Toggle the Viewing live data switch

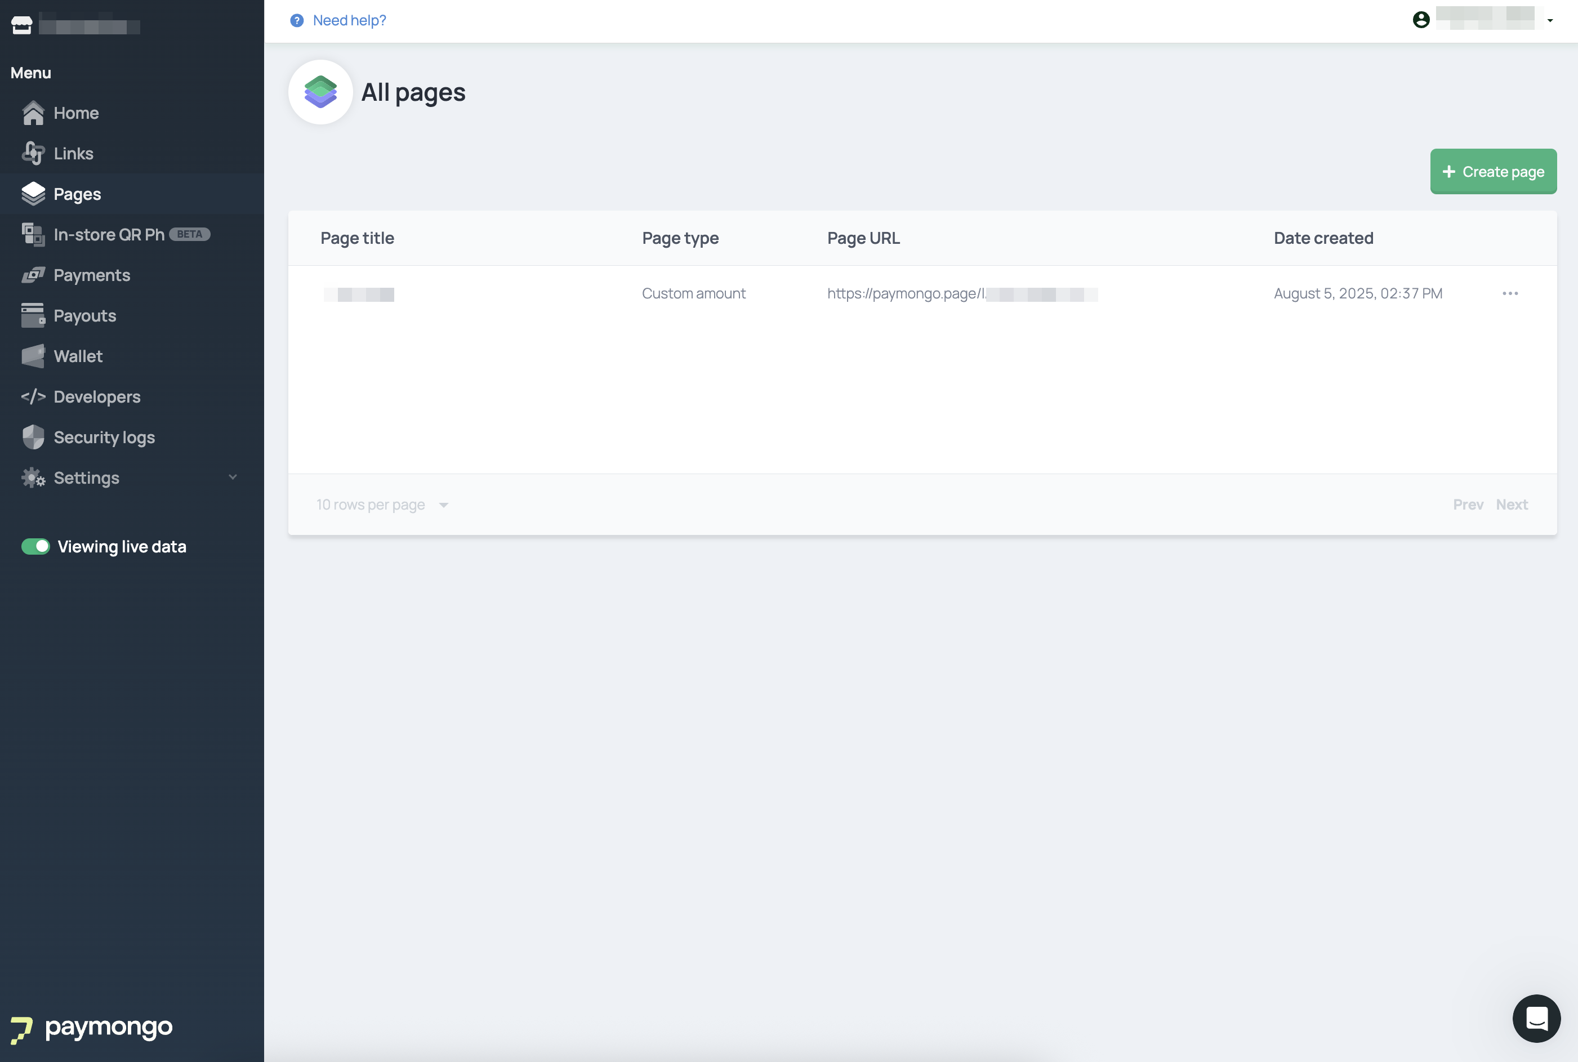click(x=35, y=547)
